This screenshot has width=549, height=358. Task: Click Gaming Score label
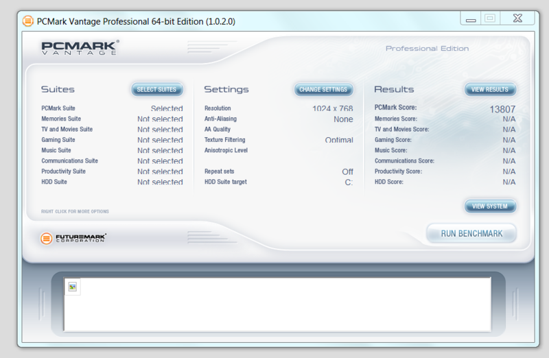(393, 140)
